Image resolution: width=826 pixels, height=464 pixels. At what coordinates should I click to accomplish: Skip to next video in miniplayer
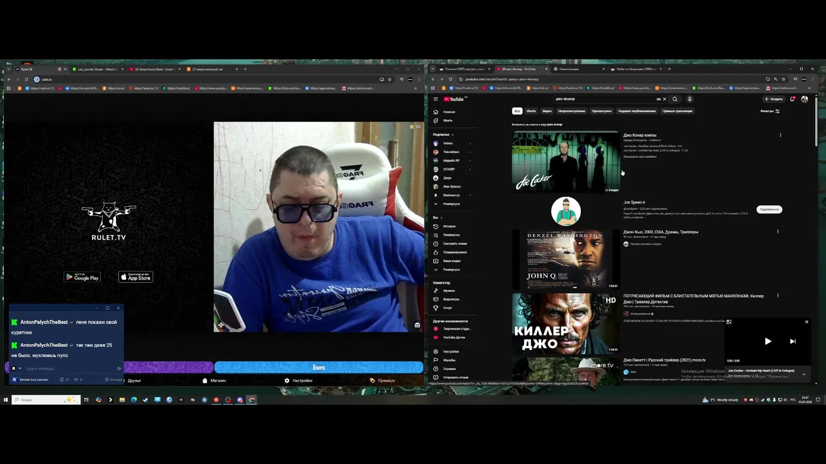pos(792,342)
